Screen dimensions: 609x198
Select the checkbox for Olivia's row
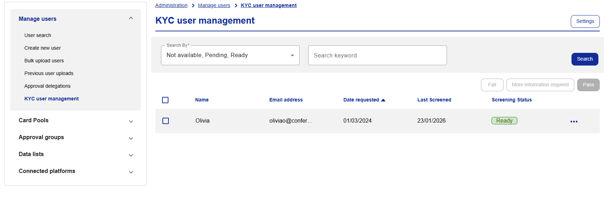[165, 121]
